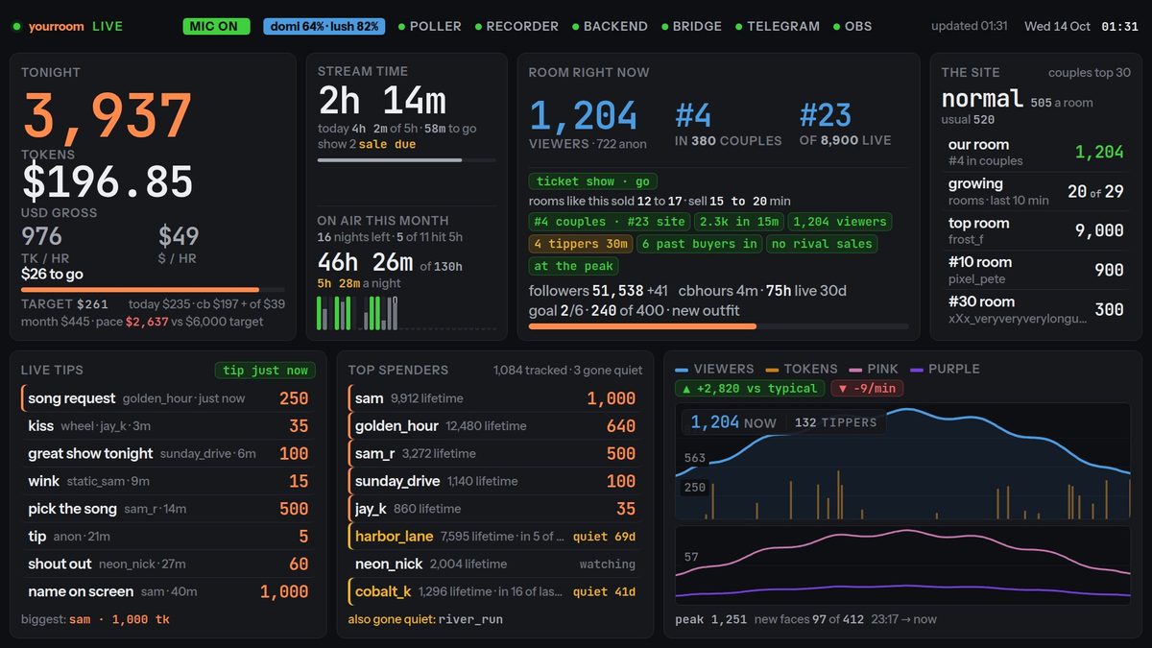
Task: Select the great show tonight tip row
Action: click(167, 453)
